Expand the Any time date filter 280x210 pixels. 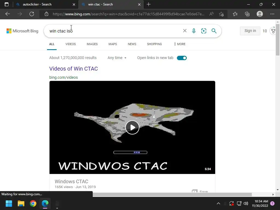(x=117, y=58)
